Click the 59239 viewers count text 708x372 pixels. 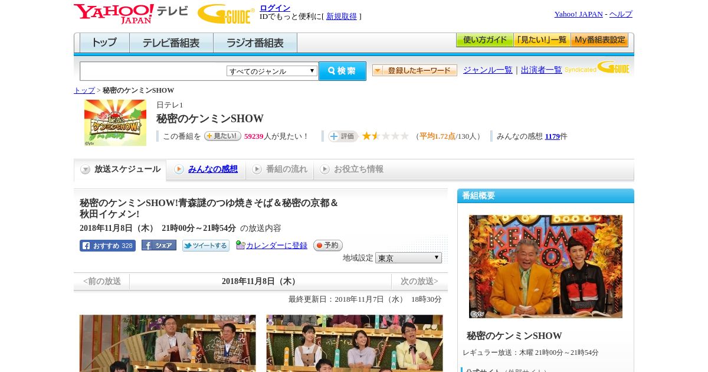coord(254,136)
